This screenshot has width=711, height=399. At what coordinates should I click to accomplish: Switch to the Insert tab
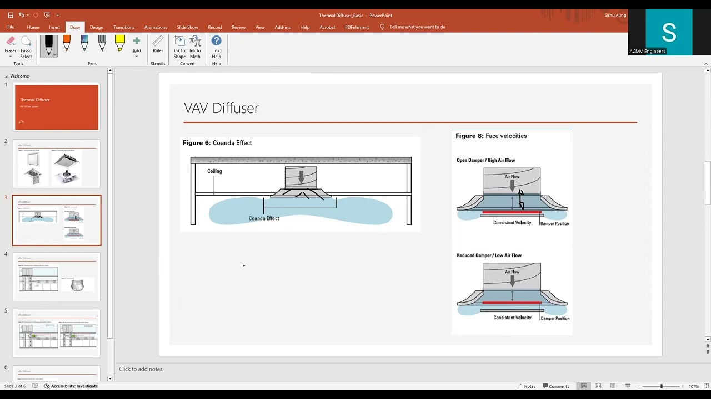(54, 27)
